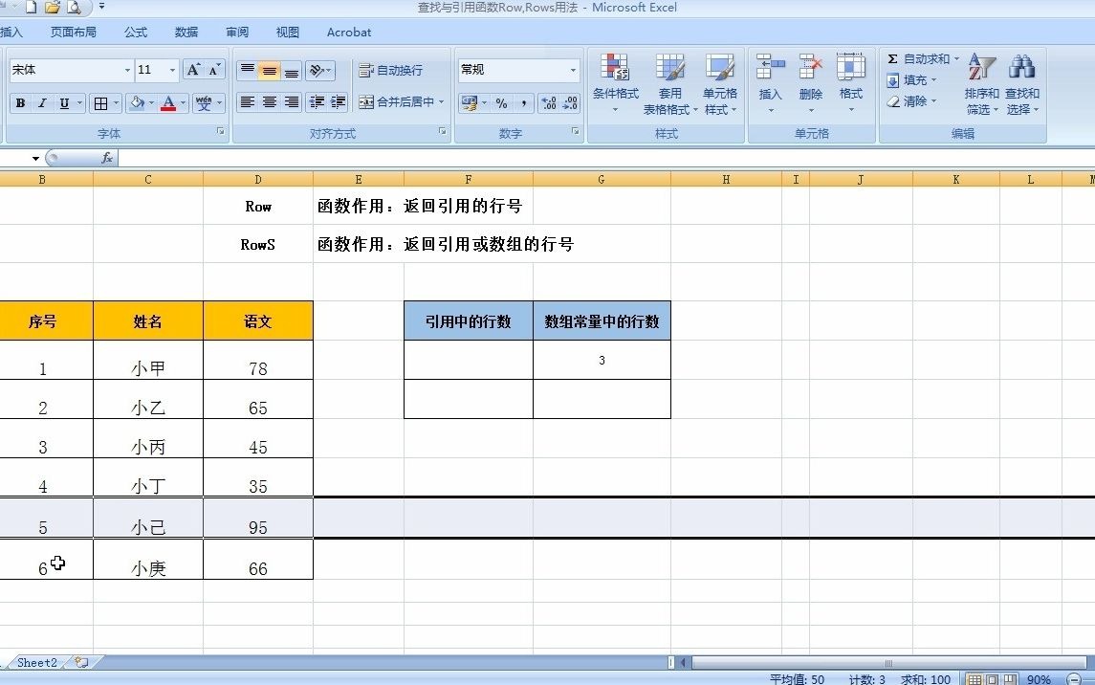1095x685 pixels.
Task: Apply Merge & Center (合并后居中)
Action: 395,102
